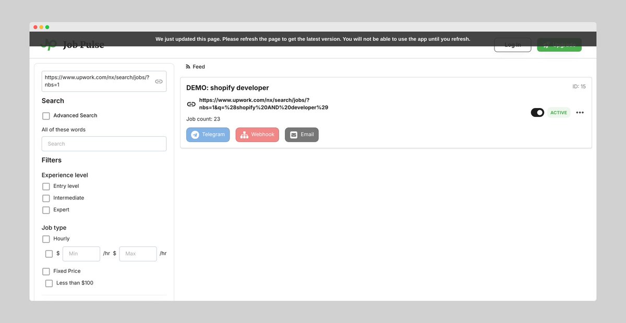Click the Experience level heading
Image resolution: width=626 pixels, height=323 pixels.
pyautogui.click(x=65, y=175)
